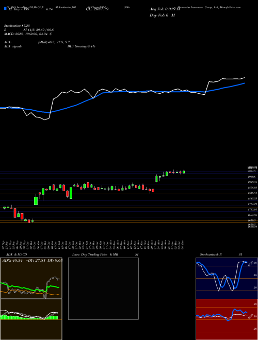Click the tall green candlestick on 06 Oct
This screenshot has height=340, width=258.
click(36, 200)
